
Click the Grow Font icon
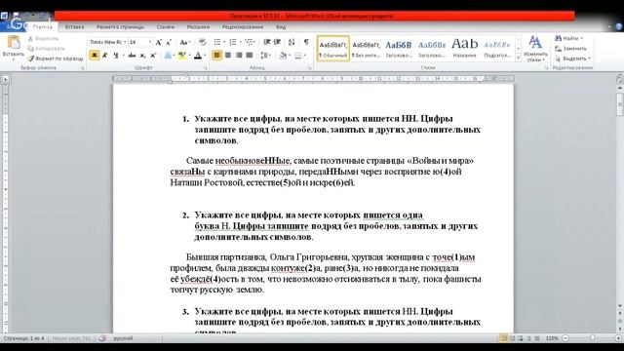coord(158,42)
